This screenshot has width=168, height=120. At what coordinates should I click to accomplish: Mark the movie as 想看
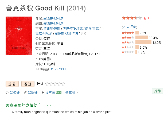click(x=12, y=84)
